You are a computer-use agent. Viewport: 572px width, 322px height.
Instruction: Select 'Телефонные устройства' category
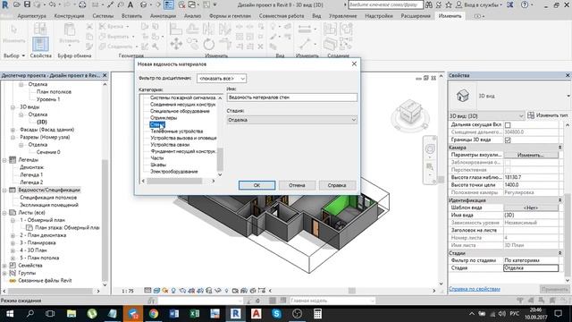[177, 131]
